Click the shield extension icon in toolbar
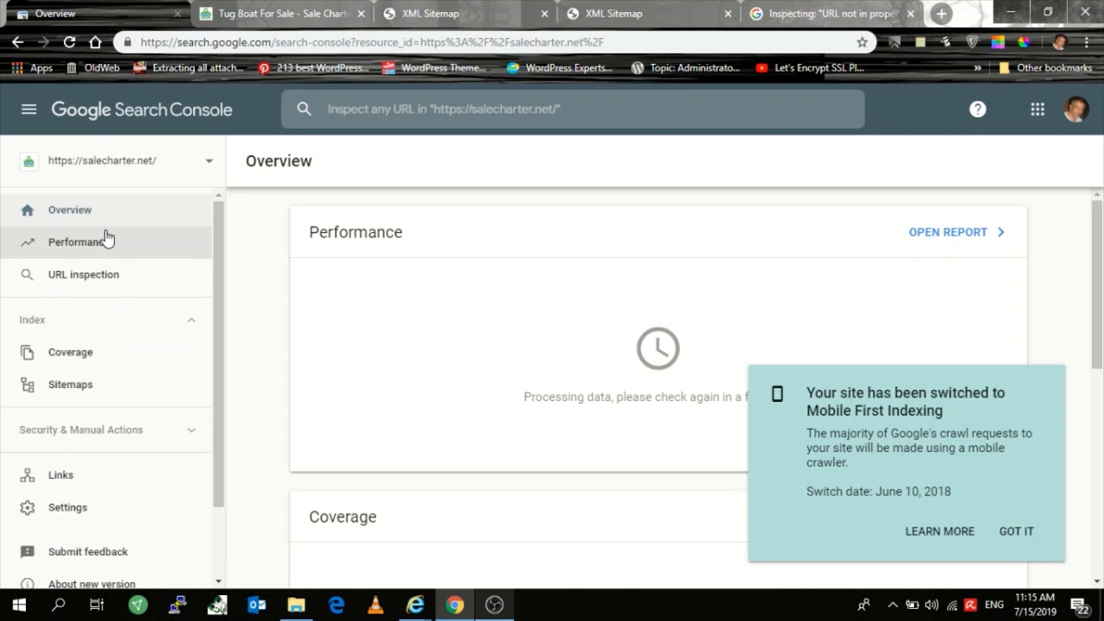Viewport: 1104px width, 621px height. 972,41
